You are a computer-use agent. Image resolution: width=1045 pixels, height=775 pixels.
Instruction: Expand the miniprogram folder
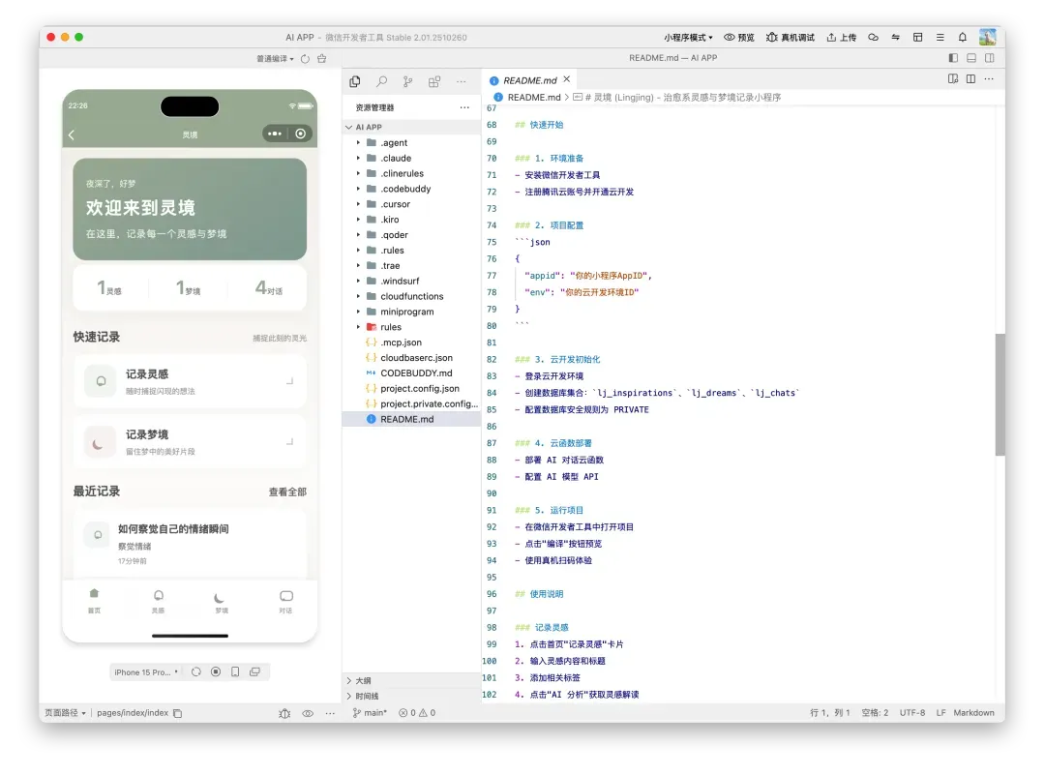[406, 312]
